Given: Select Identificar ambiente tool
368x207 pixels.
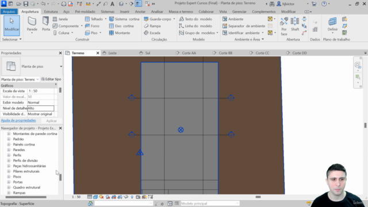Looking at the screenshot, I should (x=241, y=33).
